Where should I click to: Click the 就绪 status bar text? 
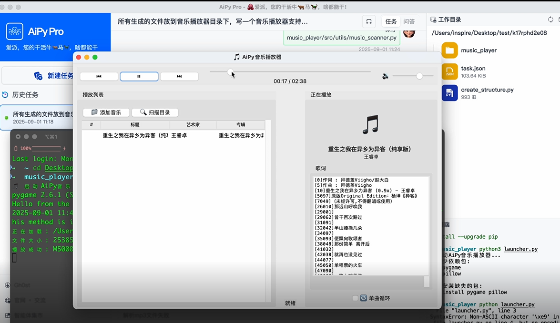click(290, 303)
